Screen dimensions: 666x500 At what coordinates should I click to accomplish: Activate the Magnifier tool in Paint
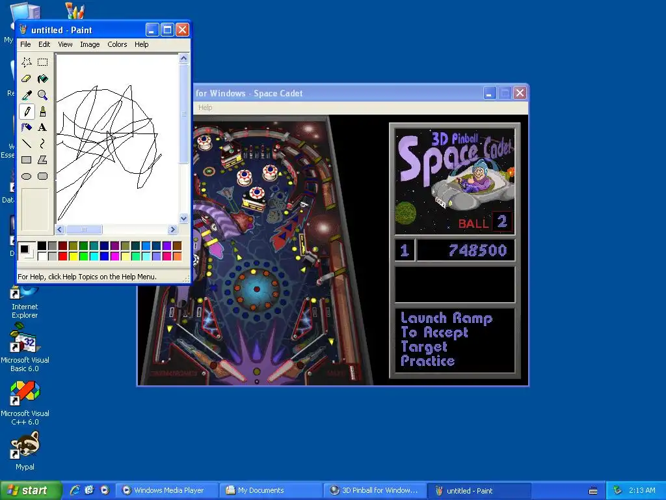[42, 95]
